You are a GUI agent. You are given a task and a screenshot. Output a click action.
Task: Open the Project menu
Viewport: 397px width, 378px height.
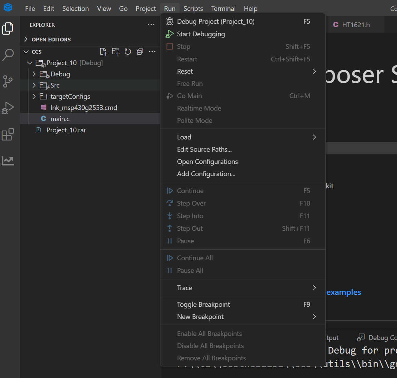tap(146, 8)
